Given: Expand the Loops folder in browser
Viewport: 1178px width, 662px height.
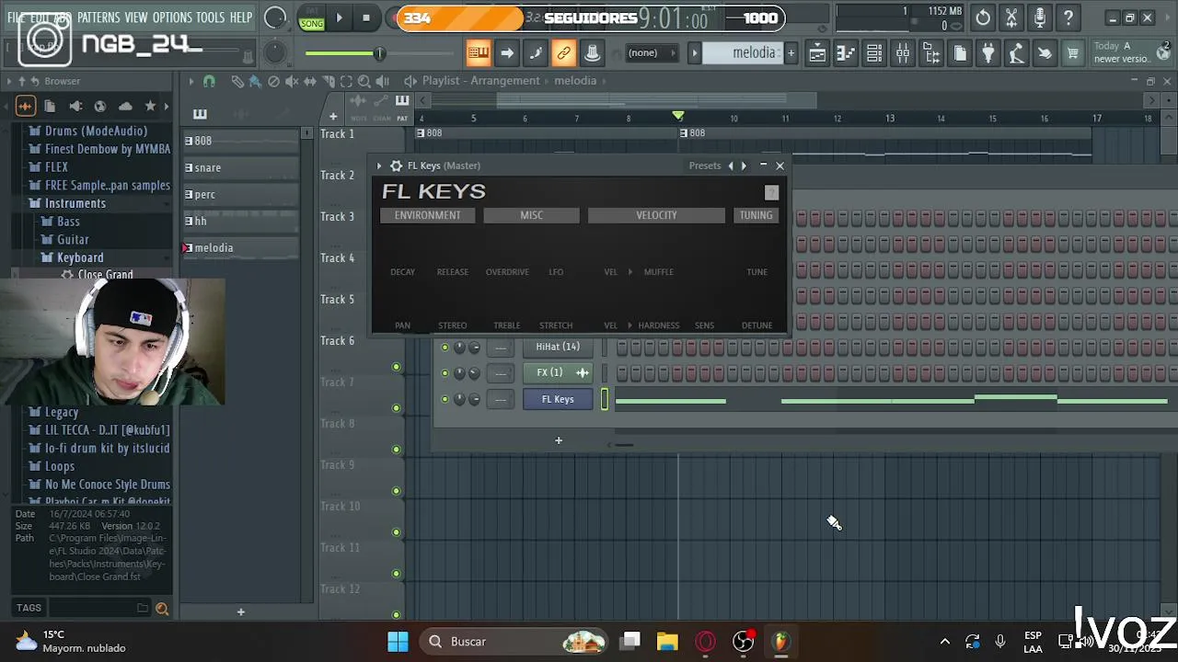Looking at the screenshot, I should coord(60,466).
